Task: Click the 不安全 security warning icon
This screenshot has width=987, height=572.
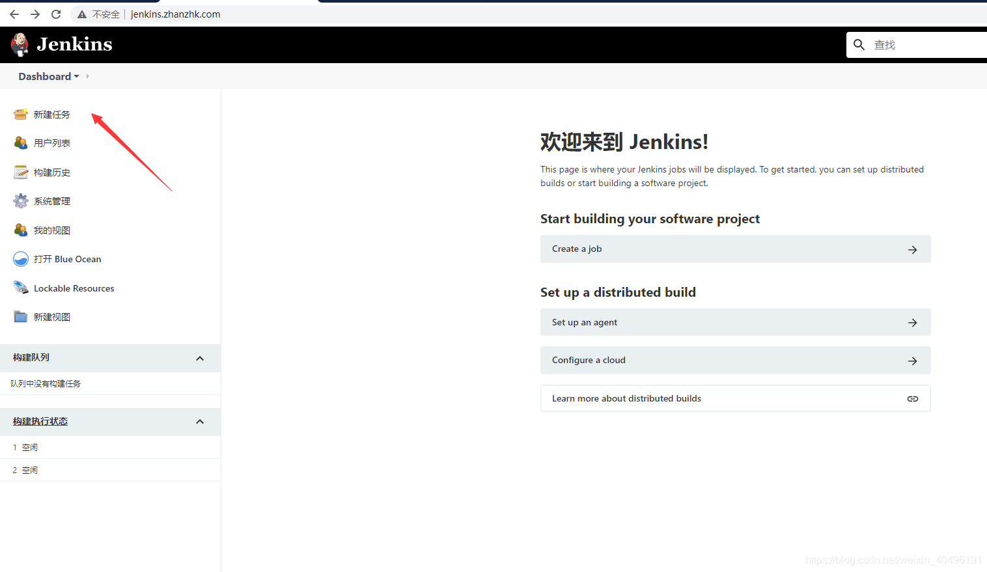Action: tap(82, 14)
